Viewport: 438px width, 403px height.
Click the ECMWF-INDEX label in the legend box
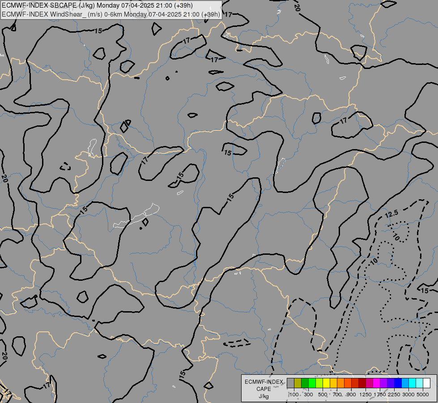(x=264, y=382)
